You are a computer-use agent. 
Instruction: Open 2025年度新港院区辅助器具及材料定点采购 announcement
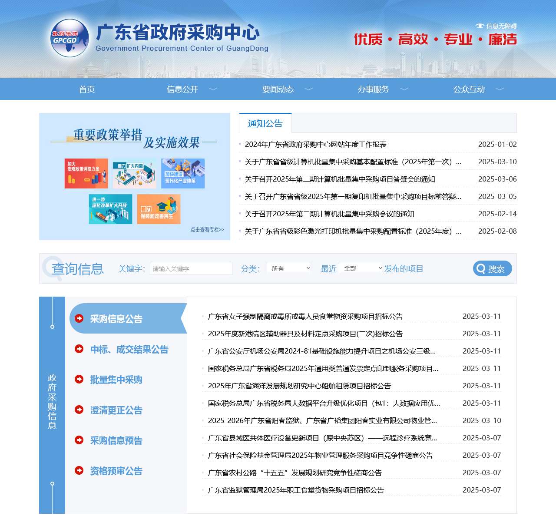[x=305, y=334]
